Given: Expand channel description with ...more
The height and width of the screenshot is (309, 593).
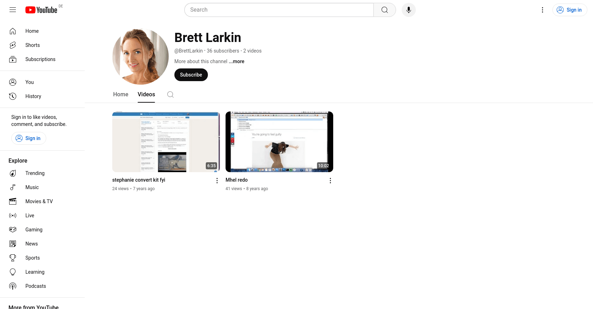Looking at the screenshot, I should pyautogui.click(x=236, y=61).
